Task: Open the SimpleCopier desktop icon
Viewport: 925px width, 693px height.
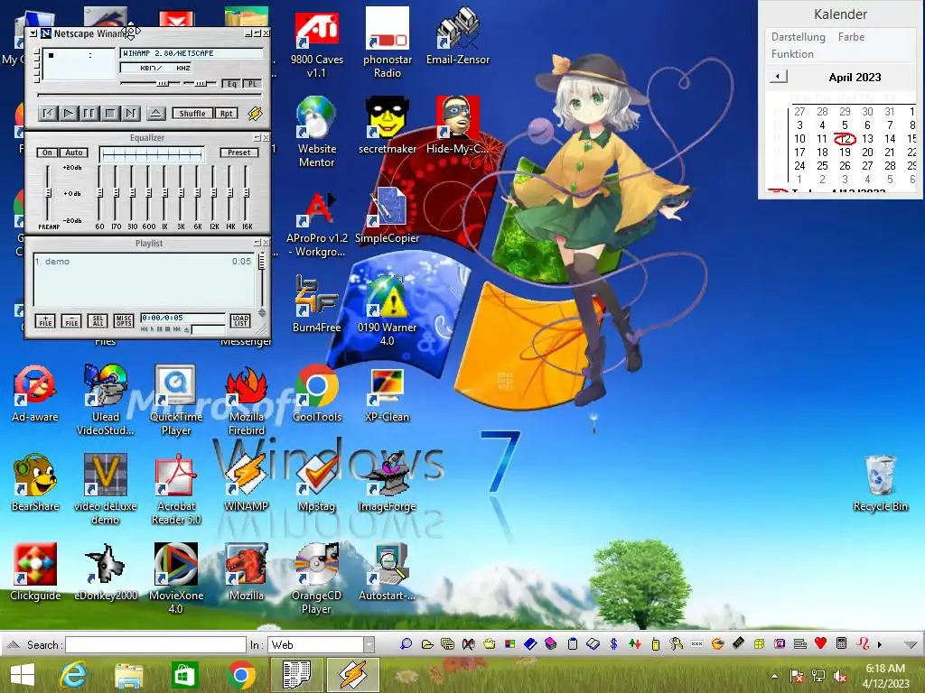Action: (387, 214)
